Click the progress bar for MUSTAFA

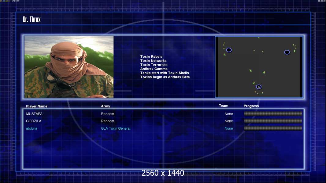[273, 113]
